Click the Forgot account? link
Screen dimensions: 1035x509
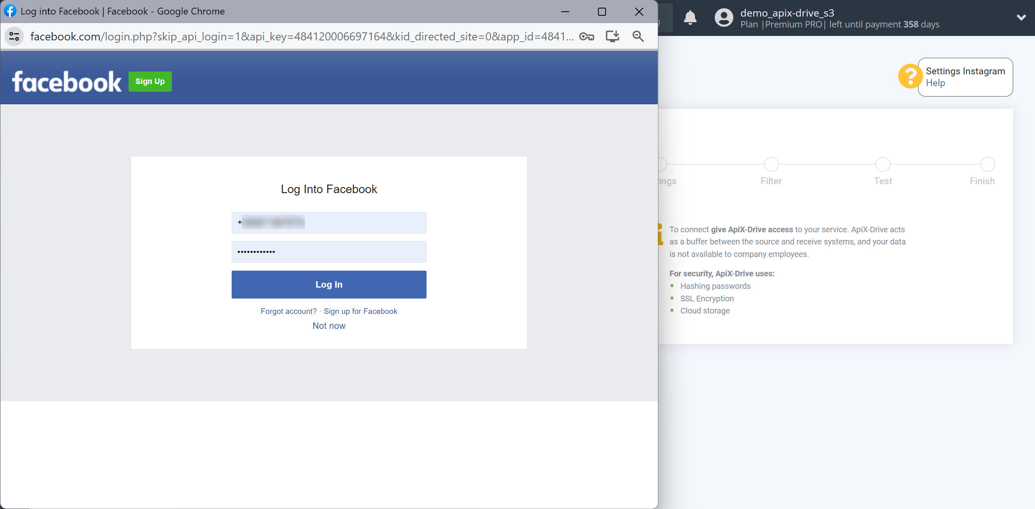(288, 311)
